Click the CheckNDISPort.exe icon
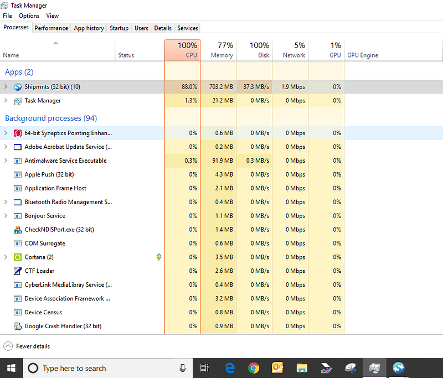Viewport: 443px width, 378px height. pos(18,230)
